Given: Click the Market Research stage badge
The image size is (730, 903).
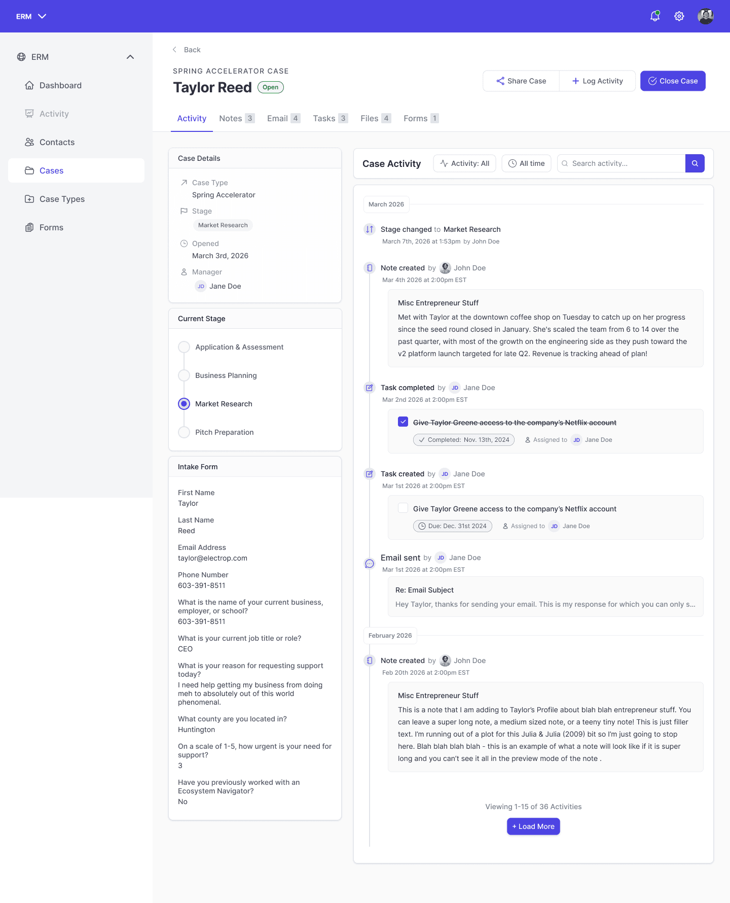Looking at the screenshot, I should coord(223,225).
